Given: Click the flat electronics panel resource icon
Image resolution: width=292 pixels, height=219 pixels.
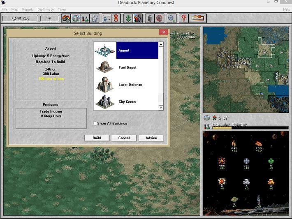Looking at the screenshot, I should pos(234,199).
